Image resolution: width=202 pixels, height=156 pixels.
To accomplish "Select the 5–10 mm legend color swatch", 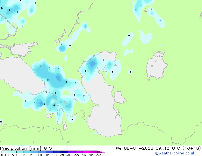I will point(35,152).
